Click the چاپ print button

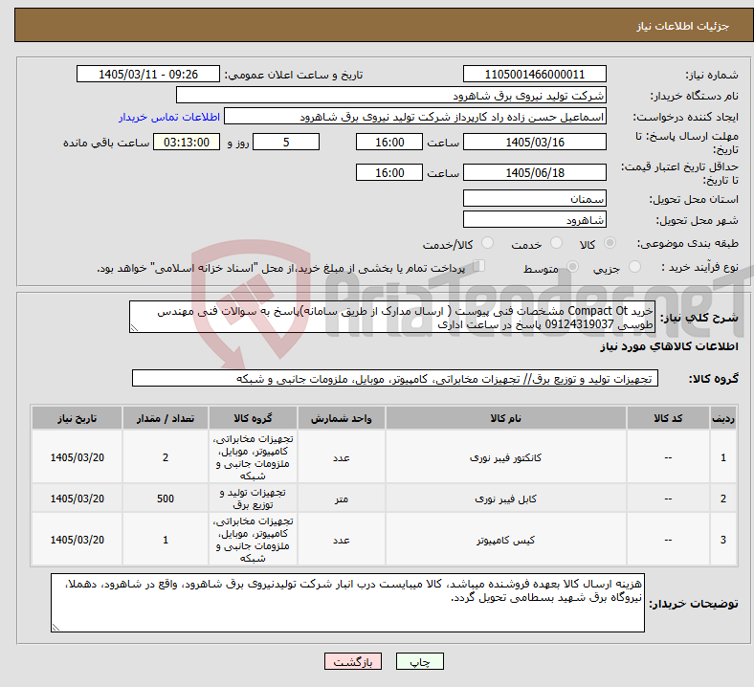[420, 661]
